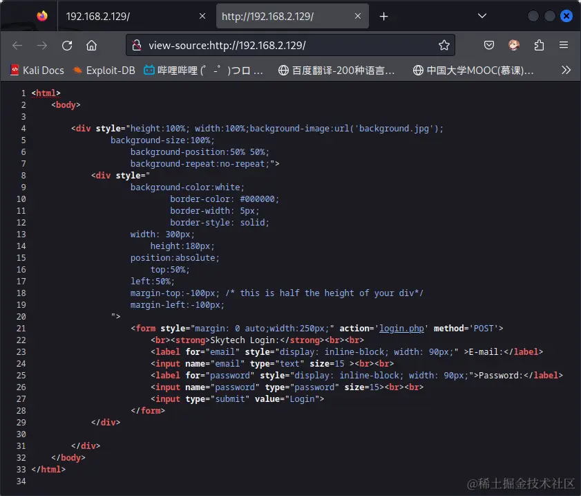581x496 pixels.
Task: Minimize the Firefox window
Action: pos(533,16)
